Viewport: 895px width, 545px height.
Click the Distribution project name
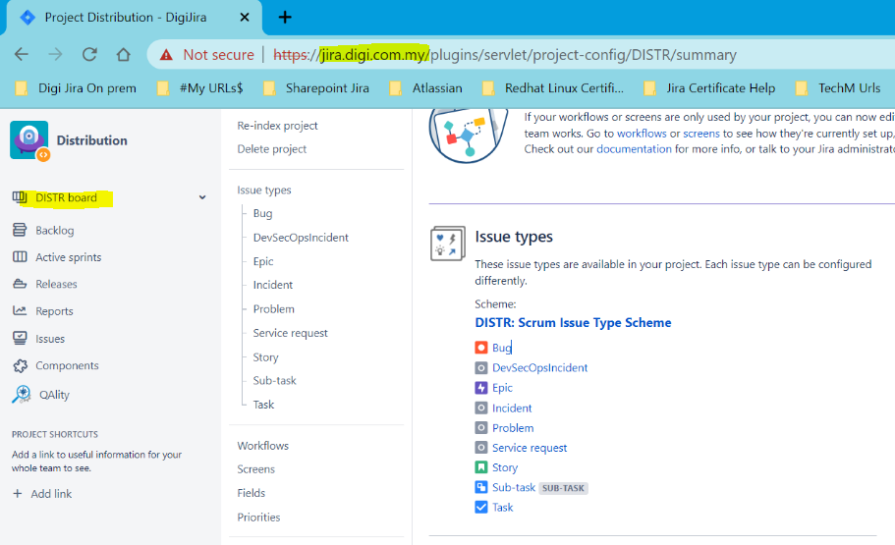92,140
